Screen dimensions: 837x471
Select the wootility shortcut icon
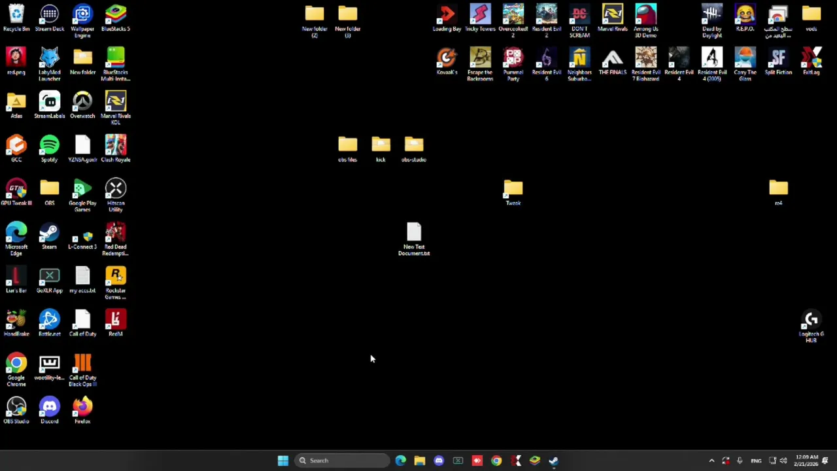coord(50,367)
